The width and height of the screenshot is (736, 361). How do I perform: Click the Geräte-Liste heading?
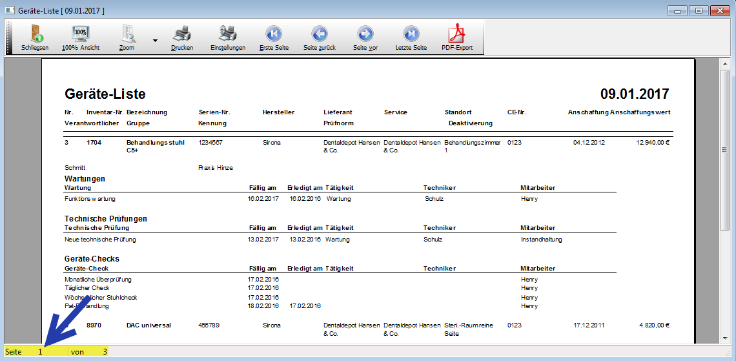click(105, 94)
